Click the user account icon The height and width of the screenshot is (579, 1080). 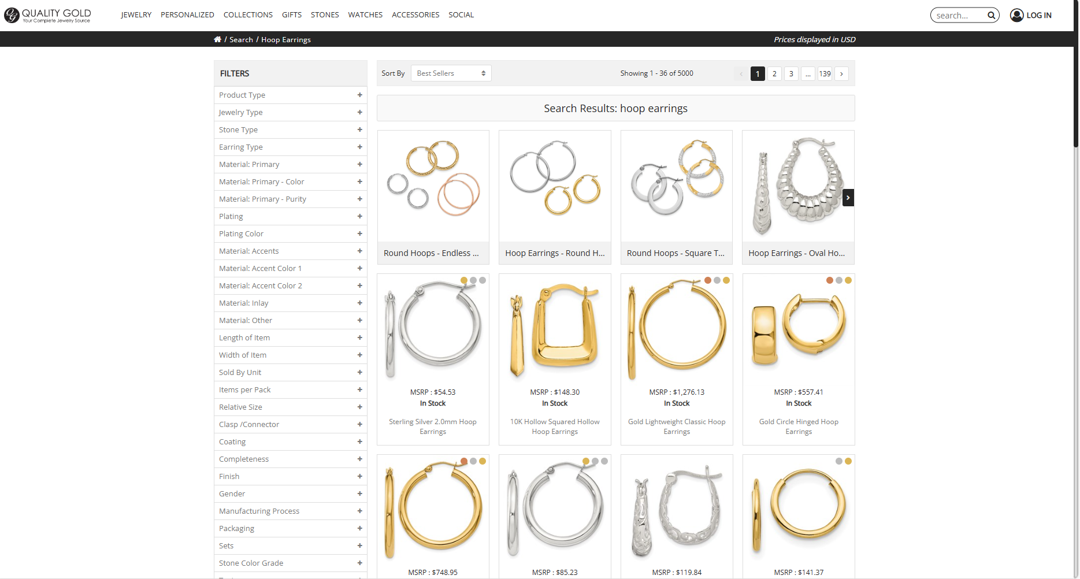pyautogui.click(x=1016, y=16)
